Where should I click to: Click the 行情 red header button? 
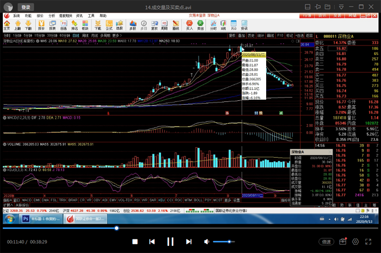click(307, 16)
